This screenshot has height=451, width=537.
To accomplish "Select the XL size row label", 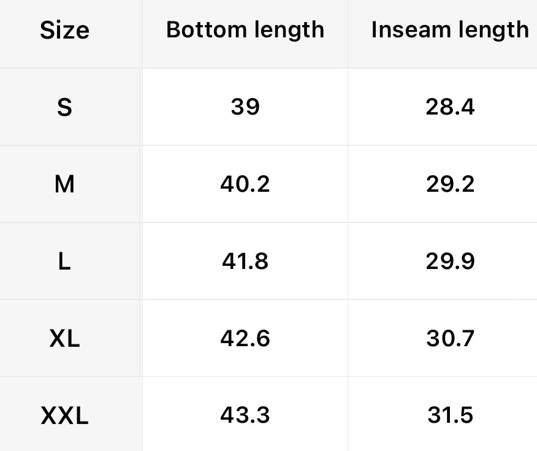I will click(64, 338).
